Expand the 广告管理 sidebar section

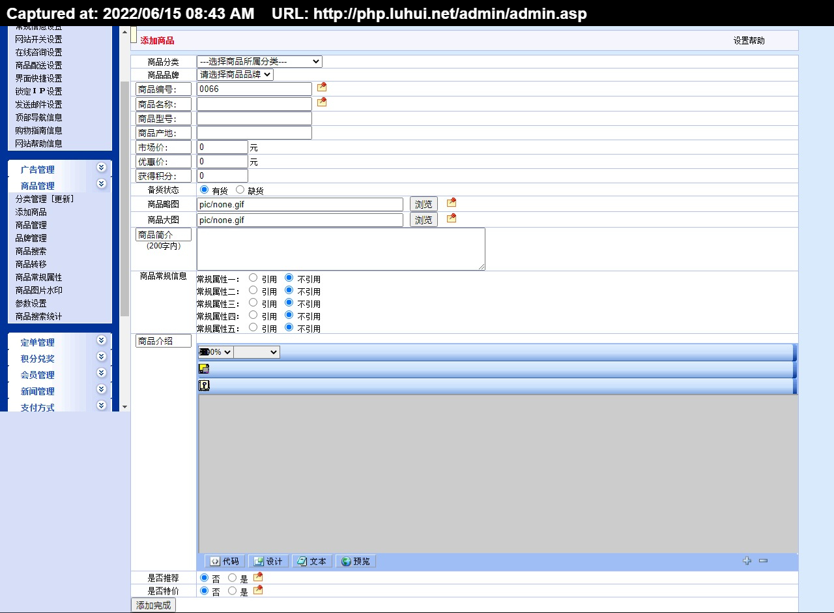point(101,168)
